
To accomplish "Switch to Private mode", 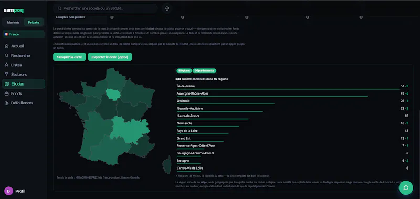I will [x=34, y=22].
